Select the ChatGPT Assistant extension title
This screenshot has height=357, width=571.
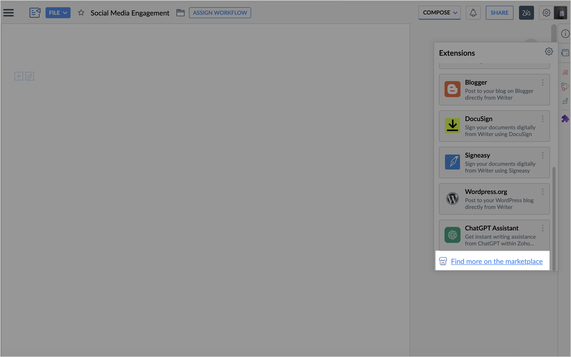[491, 228]
